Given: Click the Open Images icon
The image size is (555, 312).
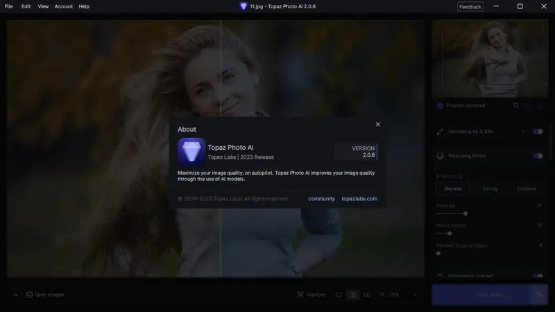Looking at the screenshot, I should (x=29, y=295).
